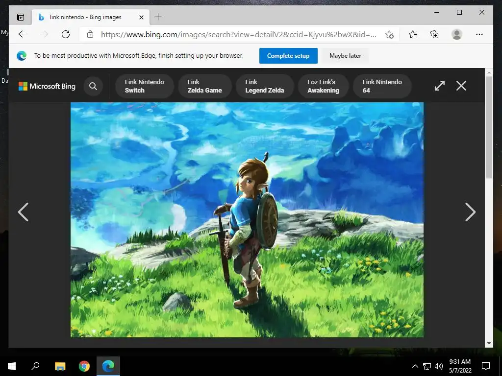The height and width of the screenshot is (376, 502).
Task: Show the previous image
Action: [23, 211]
